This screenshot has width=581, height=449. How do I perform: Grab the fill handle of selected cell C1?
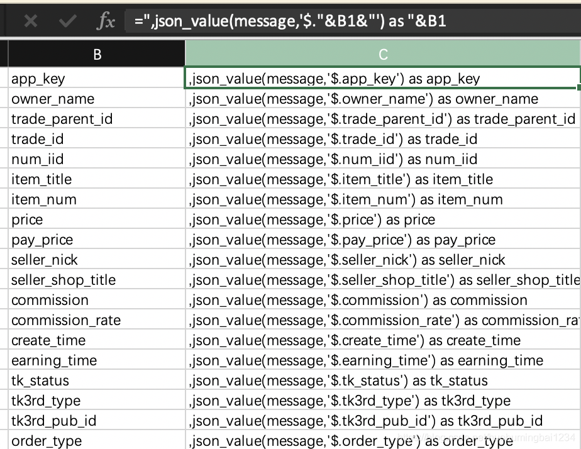click(x=578, y=87)
